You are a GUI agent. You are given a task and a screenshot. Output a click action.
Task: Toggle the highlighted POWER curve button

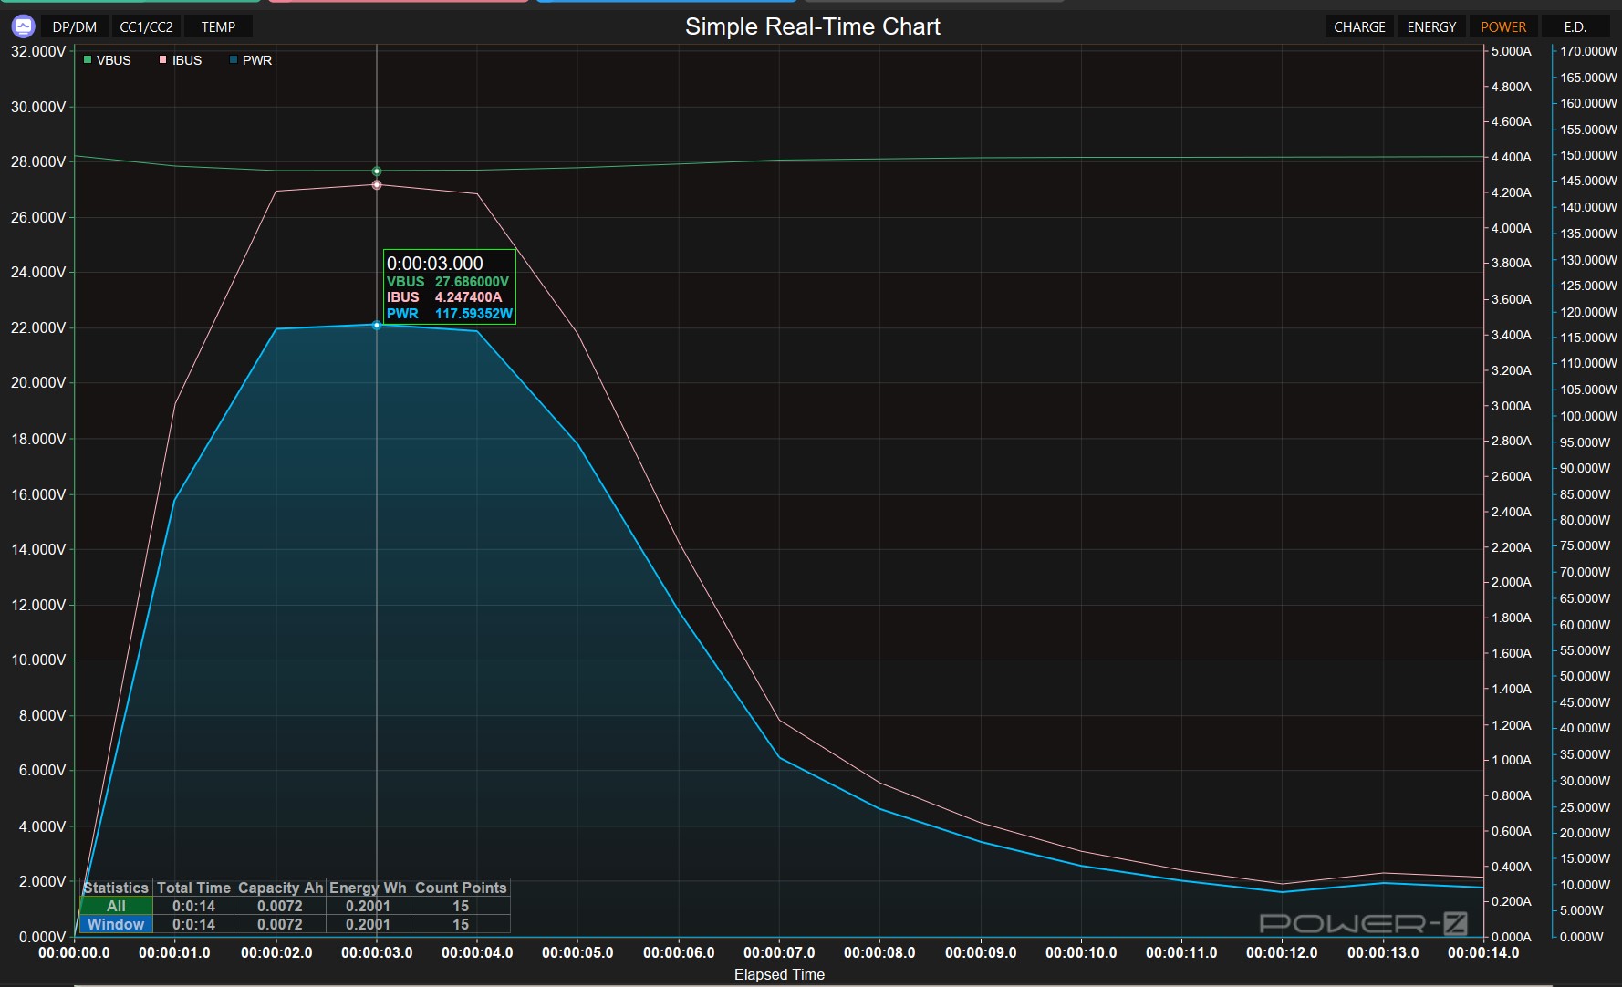tap(1503, 26)
